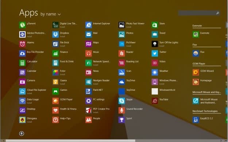Open the YouTube app icon
Image resolution: width=228 pixels, height=142 pixels.
[155, 101]
